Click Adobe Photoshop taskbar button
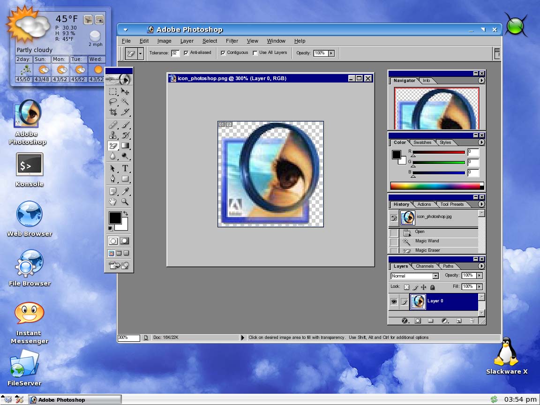 75,400
